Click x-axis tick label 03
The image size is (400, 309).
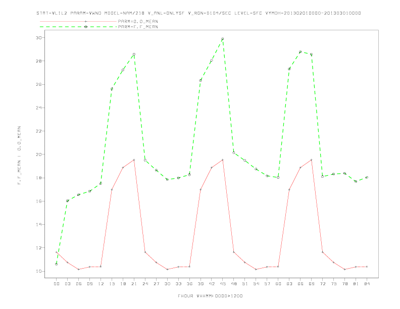click(x=67, y=284)
